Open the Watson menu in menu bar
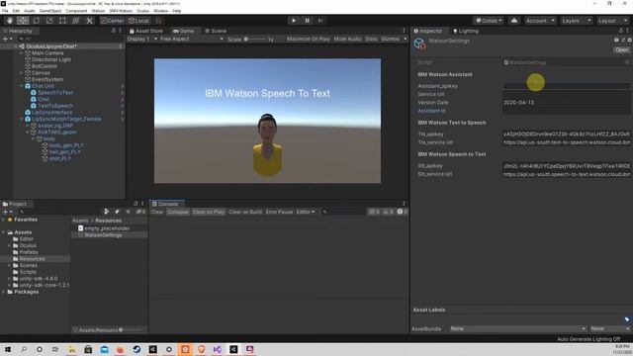 98,11
